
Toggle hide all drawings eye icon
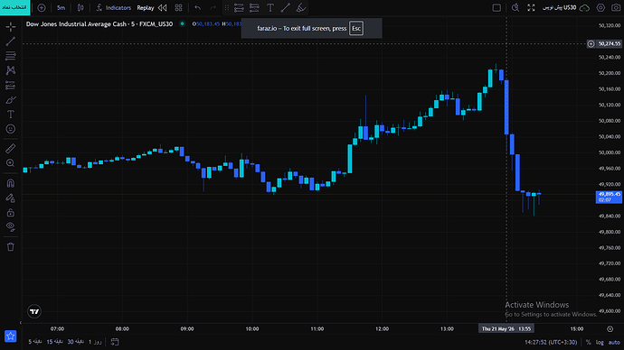click(x=11, y=226)
